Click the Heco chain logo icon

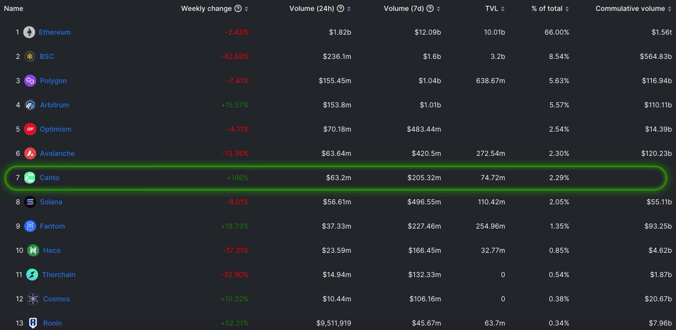(33, 250)
